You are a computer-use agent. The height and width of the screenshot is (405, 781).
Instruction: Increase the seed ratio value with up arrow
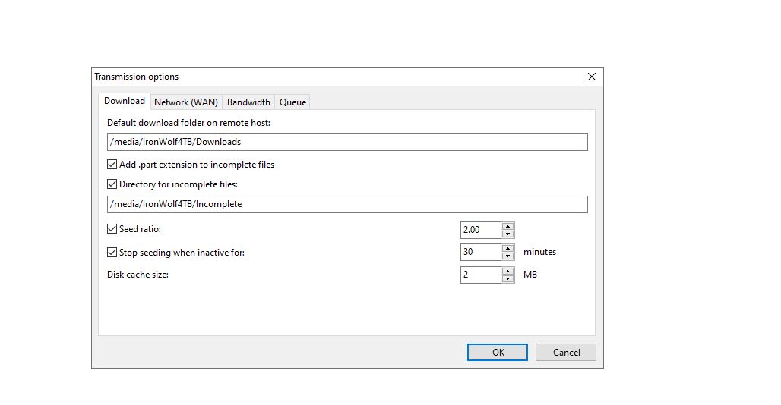click(507, 227)
